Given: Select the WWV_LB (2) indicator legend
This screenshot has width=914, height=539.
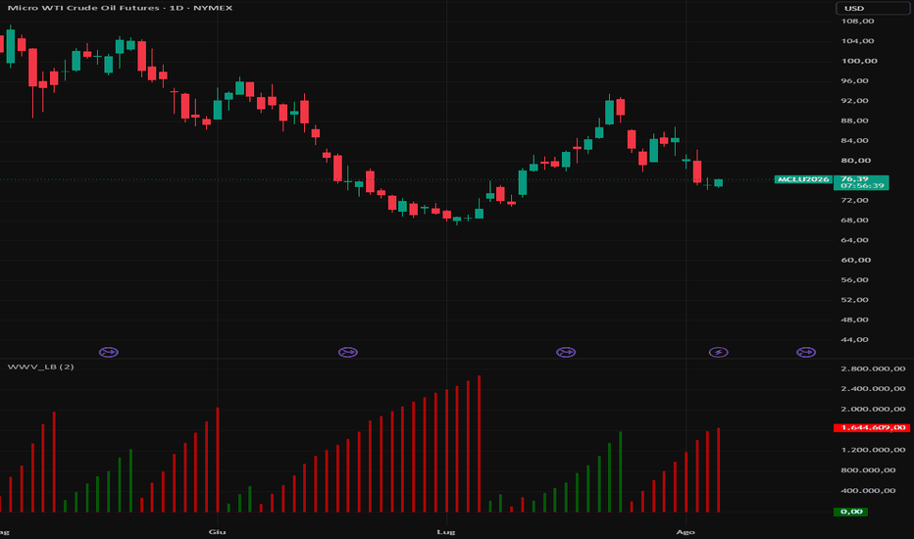Looking at the screenshot, I should (41, 367).
